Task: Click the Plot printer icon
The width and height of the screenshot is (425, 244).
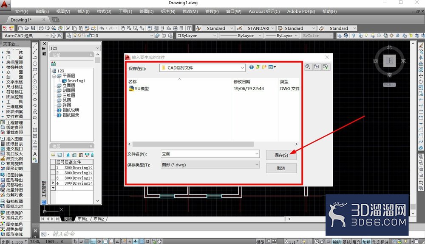Action: 41,28
